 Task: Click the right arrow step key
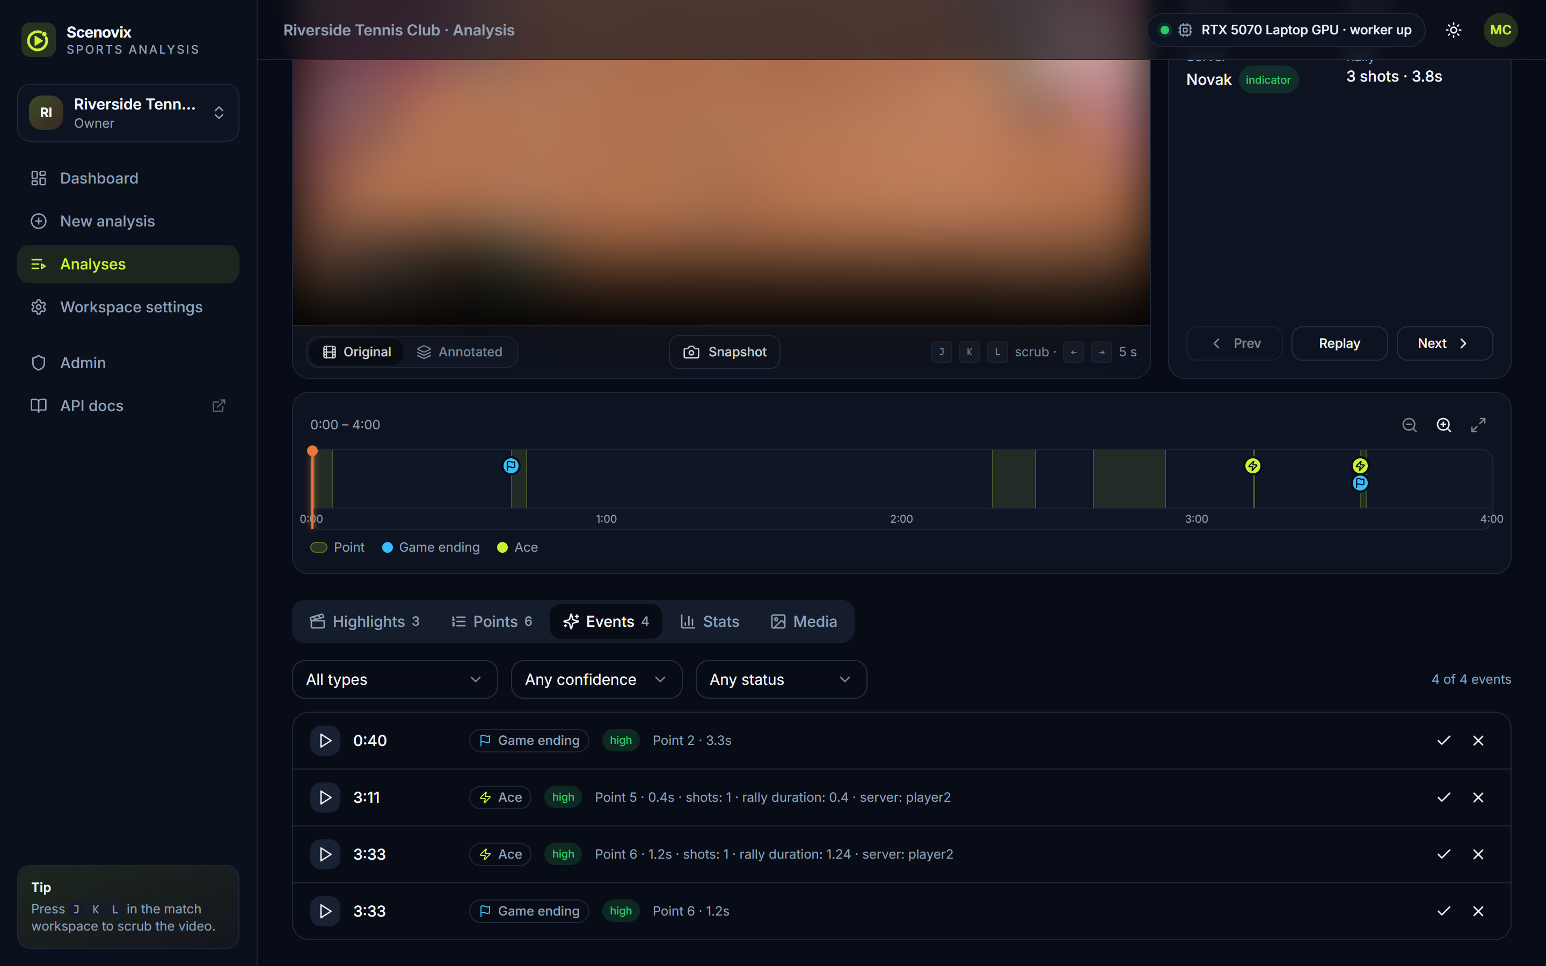click(1102, 352)
